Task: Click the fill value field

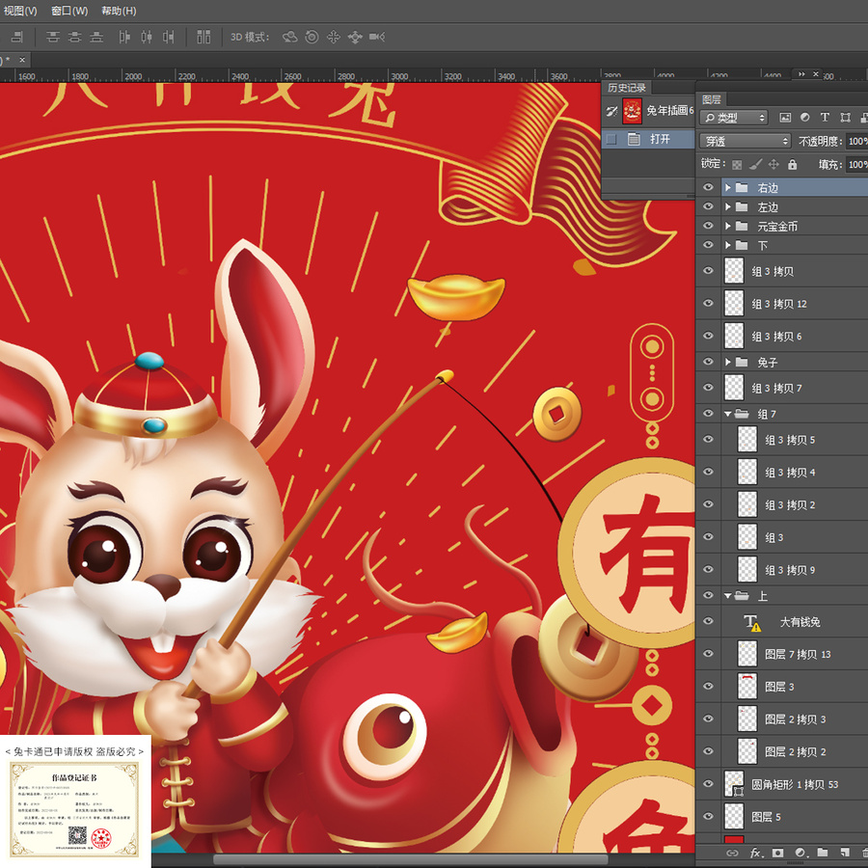Action: (857, 164)
